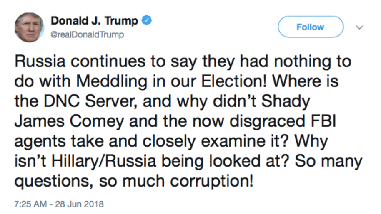Open the profile avatar photo
The image size is (381, 214).
click(x=29, y=27)
